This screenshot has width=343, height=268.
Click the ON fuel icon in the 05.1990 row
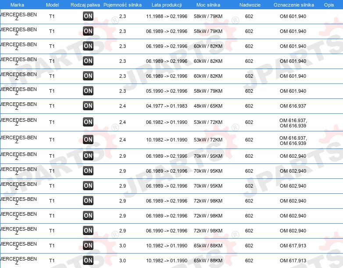pyautogui.click(x=88, y=91)
